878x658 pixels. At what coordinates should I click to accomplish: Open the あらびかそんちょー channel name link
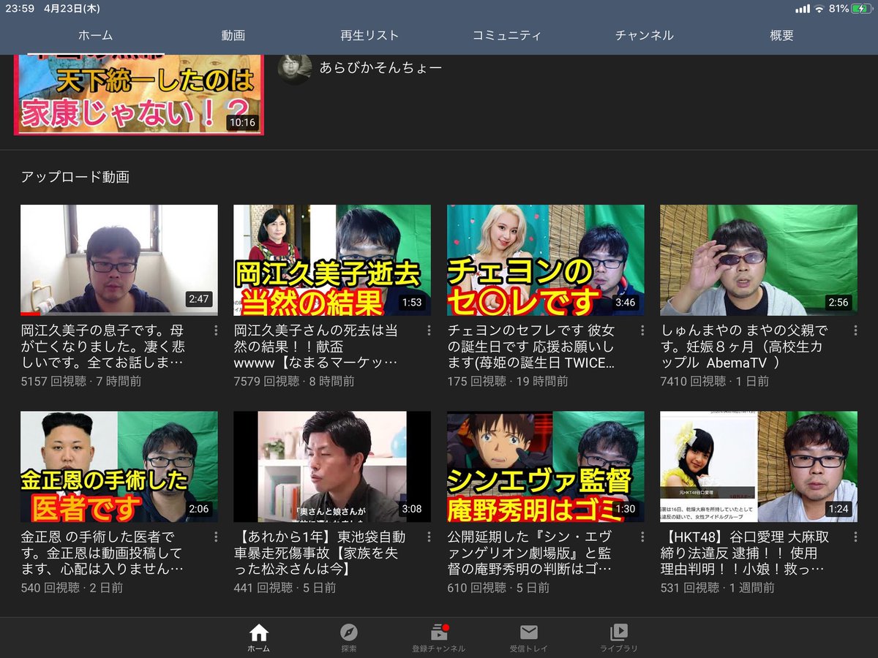point(380,68)
